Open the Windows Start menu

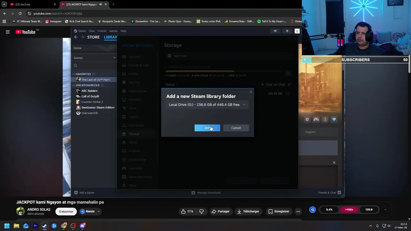tap(7, 226)
